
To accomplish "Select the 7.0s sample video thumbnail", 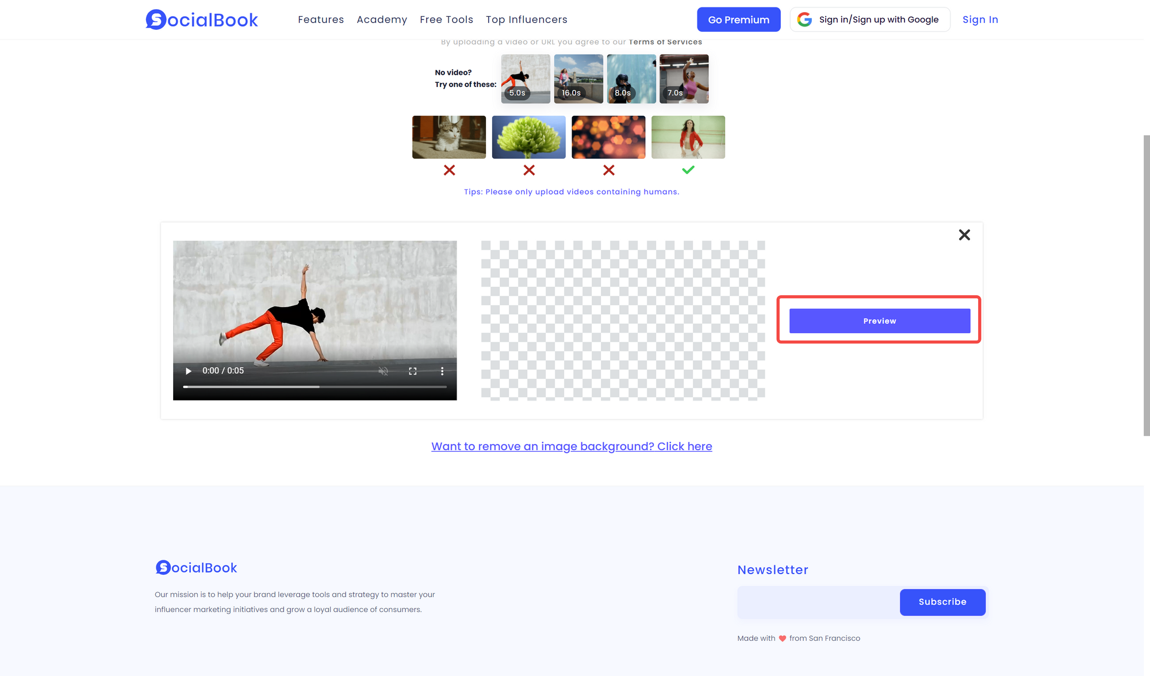I will click(x=684, y=79).
